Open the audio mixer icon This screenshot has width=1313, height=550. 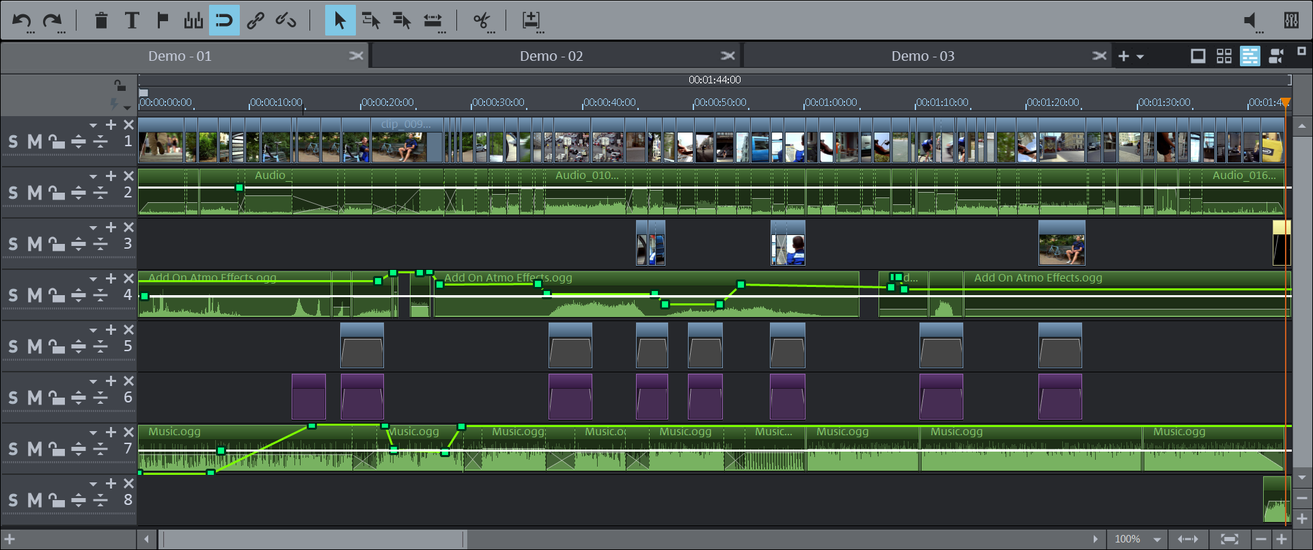pos(1291,20)
